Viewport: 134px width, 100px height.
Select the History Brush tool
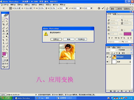(7, 31)
